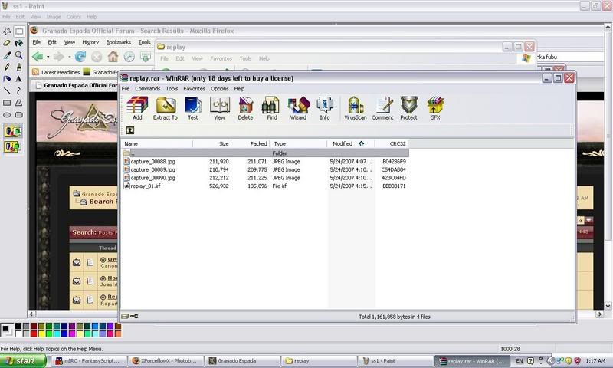Pick the black swatch in Paint palette
The width and height of the screenshot is (613, 368).
pos(18,326)
